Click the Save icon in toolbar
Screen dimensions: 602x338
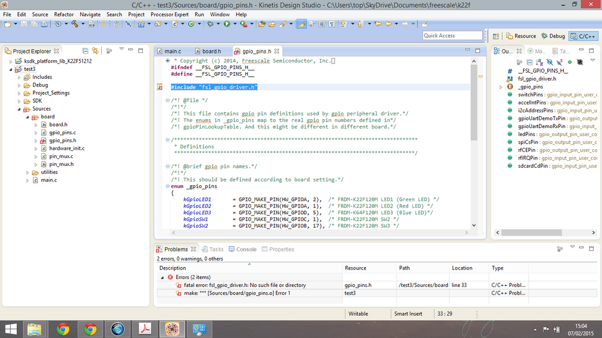[24, 24]
